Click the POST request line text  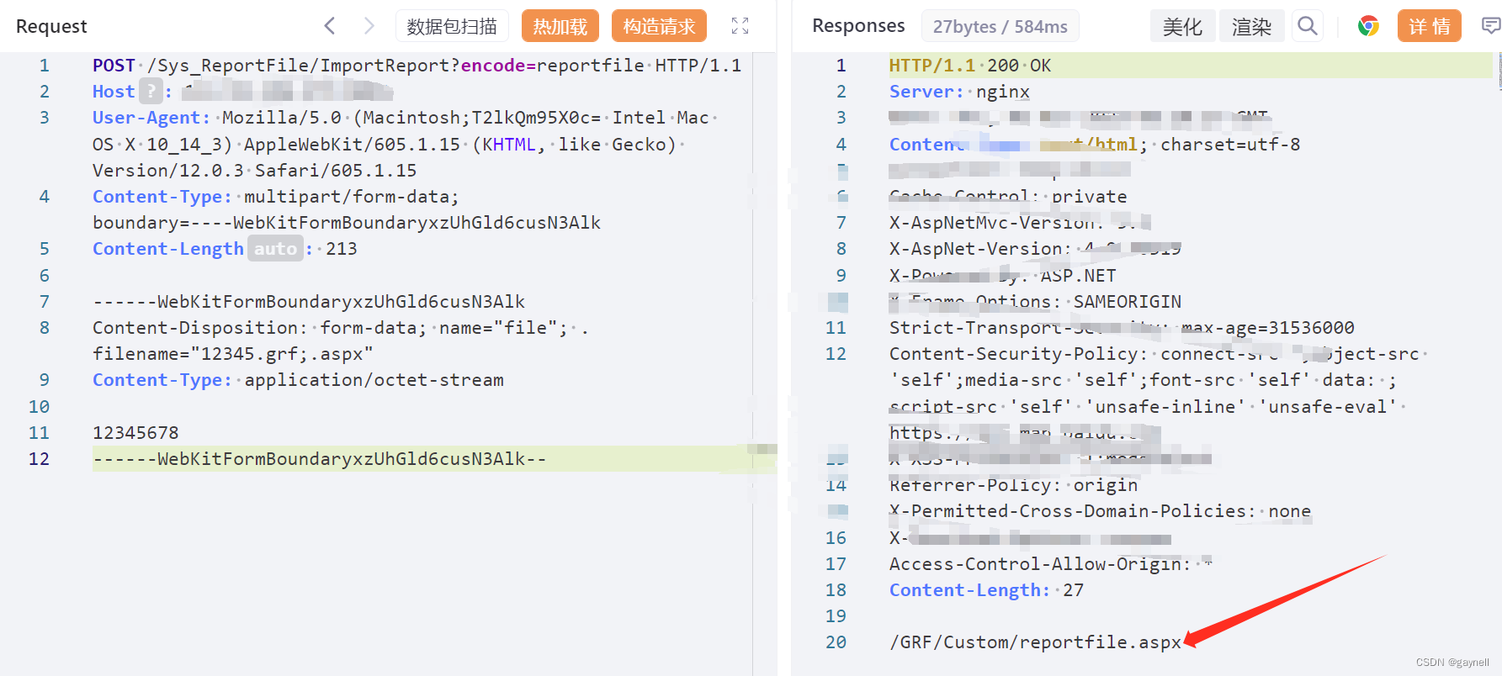click(x=417, y=66)
